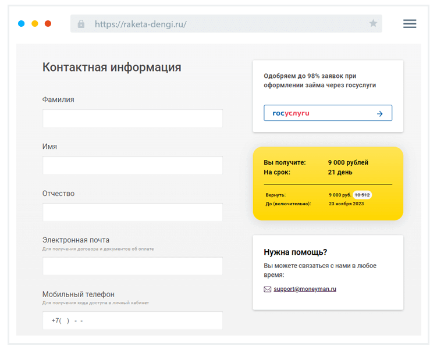The image size is (437, 353).
Task: Click the 9 000 рублей loan amount
Action: click(348, 163)
